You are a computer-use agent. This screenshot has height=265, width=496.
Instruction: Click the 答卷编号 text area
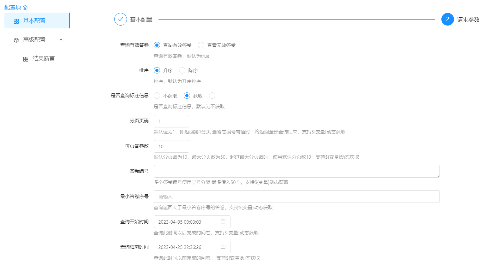[296, 171]
